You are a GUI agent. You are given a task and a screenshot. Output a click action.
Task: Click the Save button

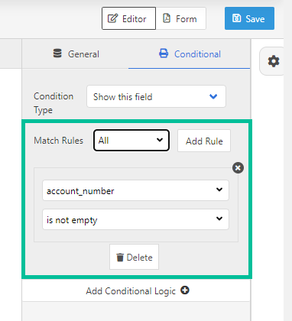(249, 18)
